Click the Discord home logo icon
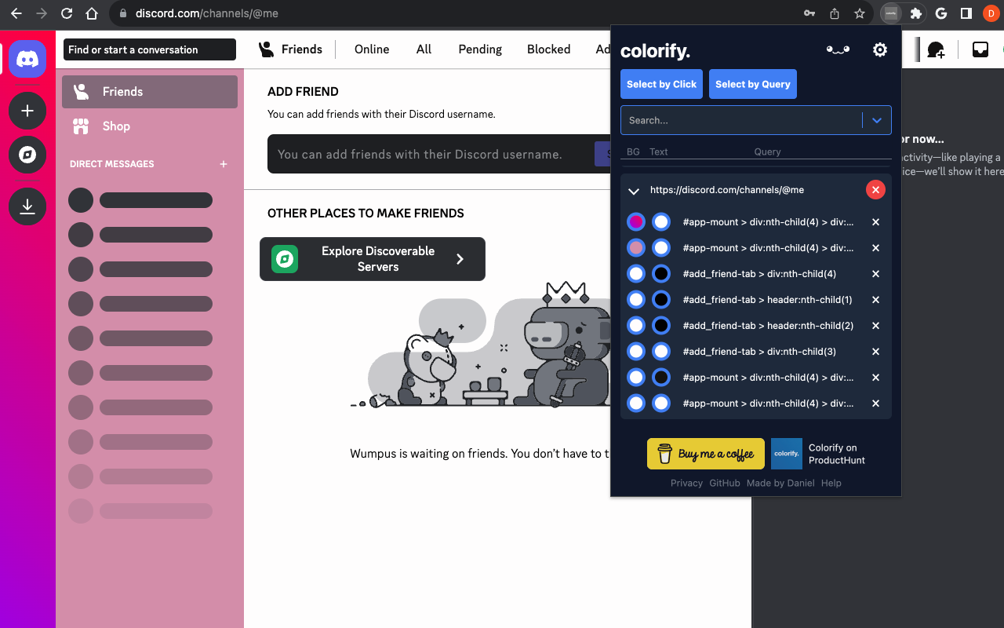The image size is (1004, 628). tap(27, 60)
